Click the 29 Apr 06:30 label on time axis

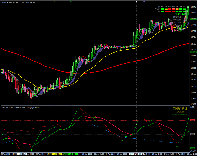[157, 154]
